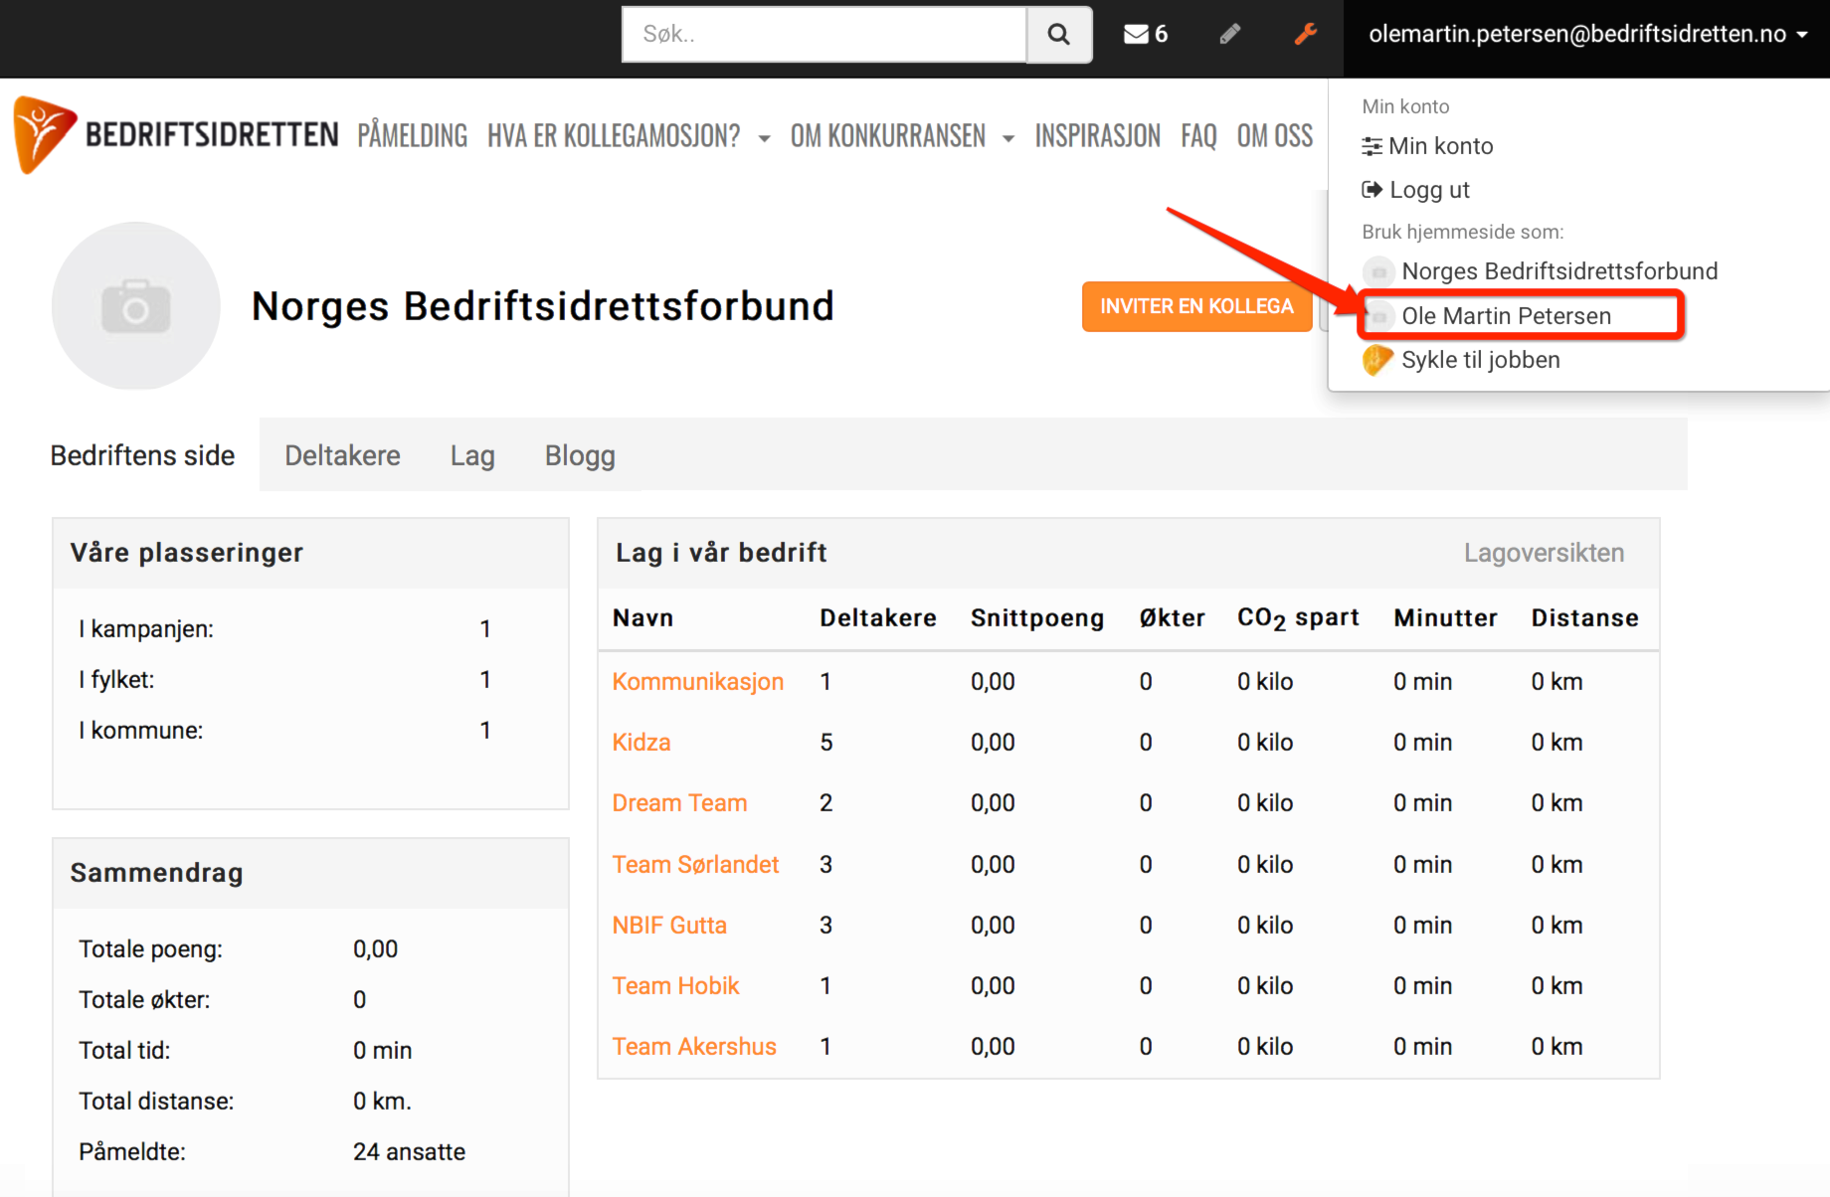Open the Dream Team link

tap(679, 803)
